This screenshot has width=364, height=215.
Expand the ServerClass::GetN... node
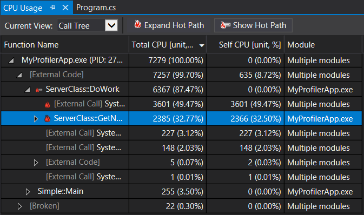pos(36,119)
